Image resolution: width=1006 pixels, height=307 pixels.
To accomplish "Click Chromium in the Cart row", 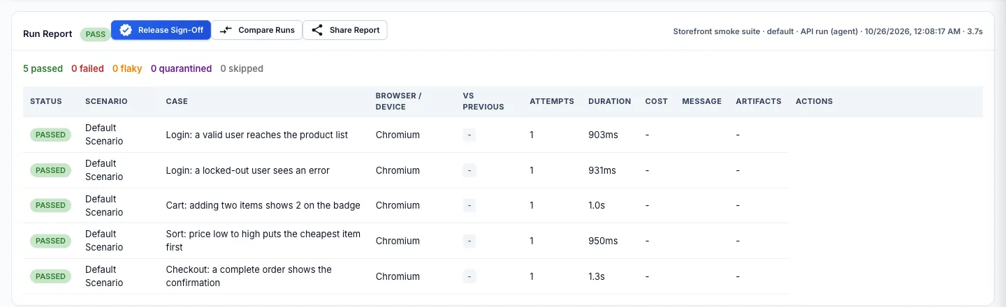I will [x=398, y=205].
